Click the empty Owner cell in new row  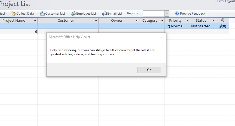tap(119, 26)
